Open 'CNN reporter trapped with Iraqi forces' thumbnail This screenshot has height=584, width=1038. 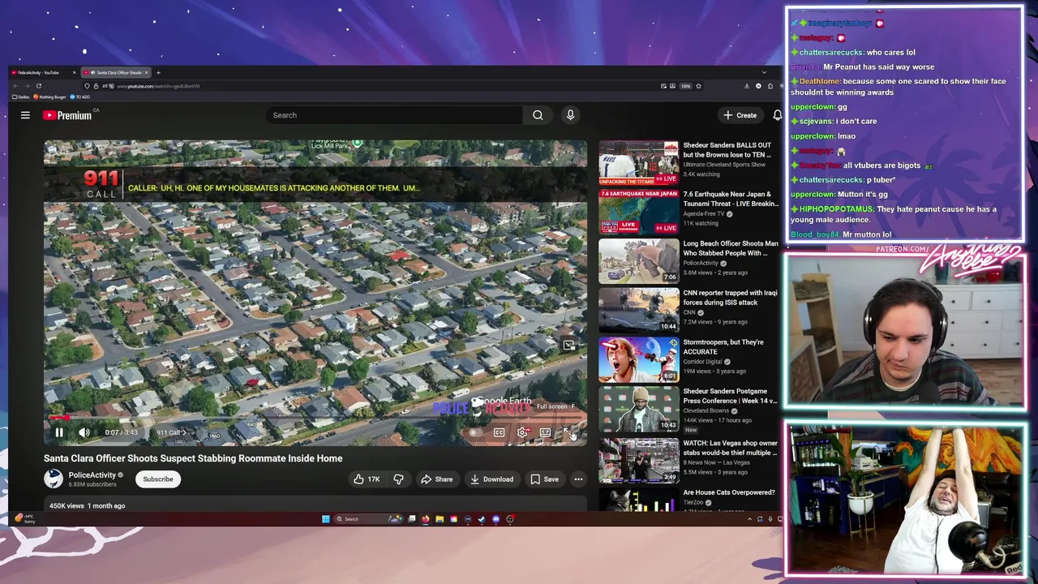(x=638, y=310)
